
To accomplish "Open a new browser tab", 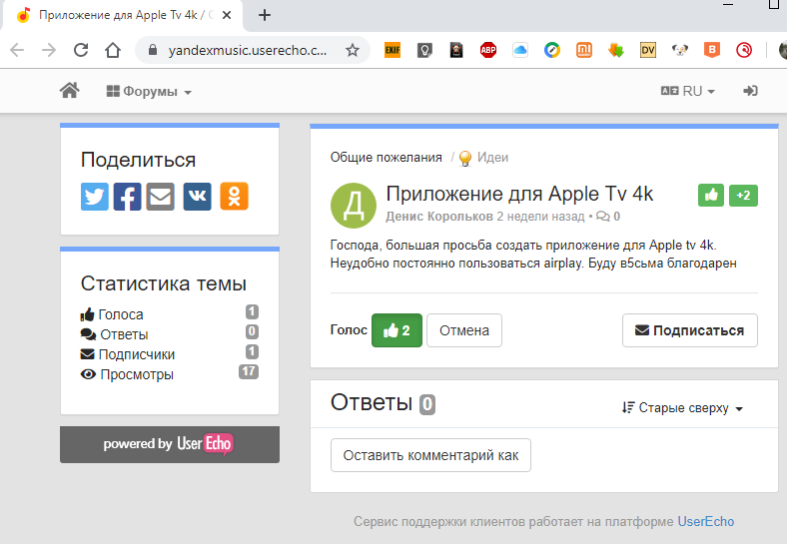I will (265, 15).
